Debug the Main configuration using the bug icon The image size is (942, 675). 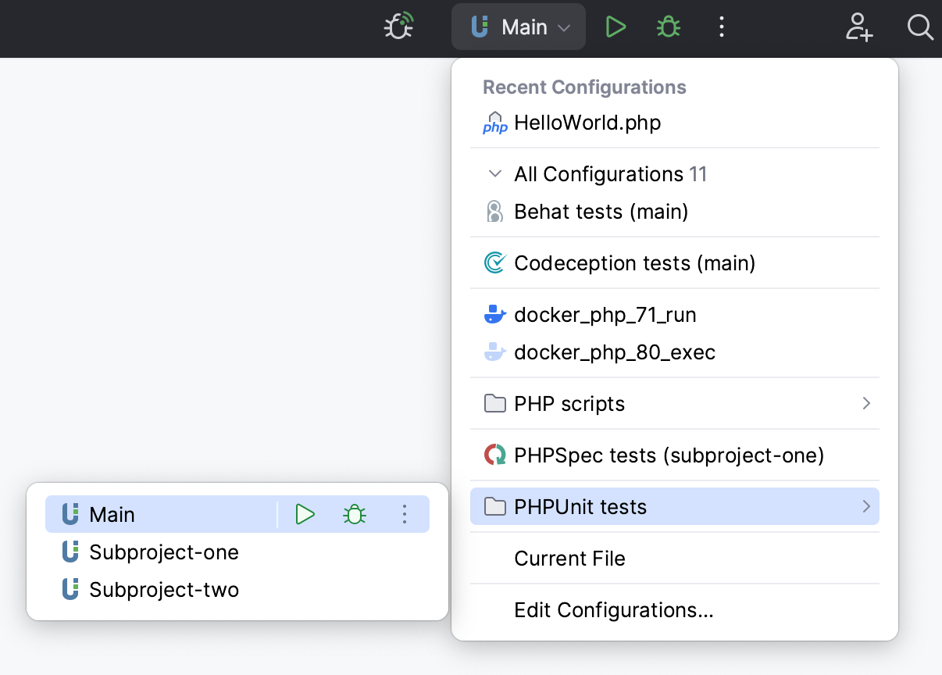pyautogui.click(x=669, y=26)
